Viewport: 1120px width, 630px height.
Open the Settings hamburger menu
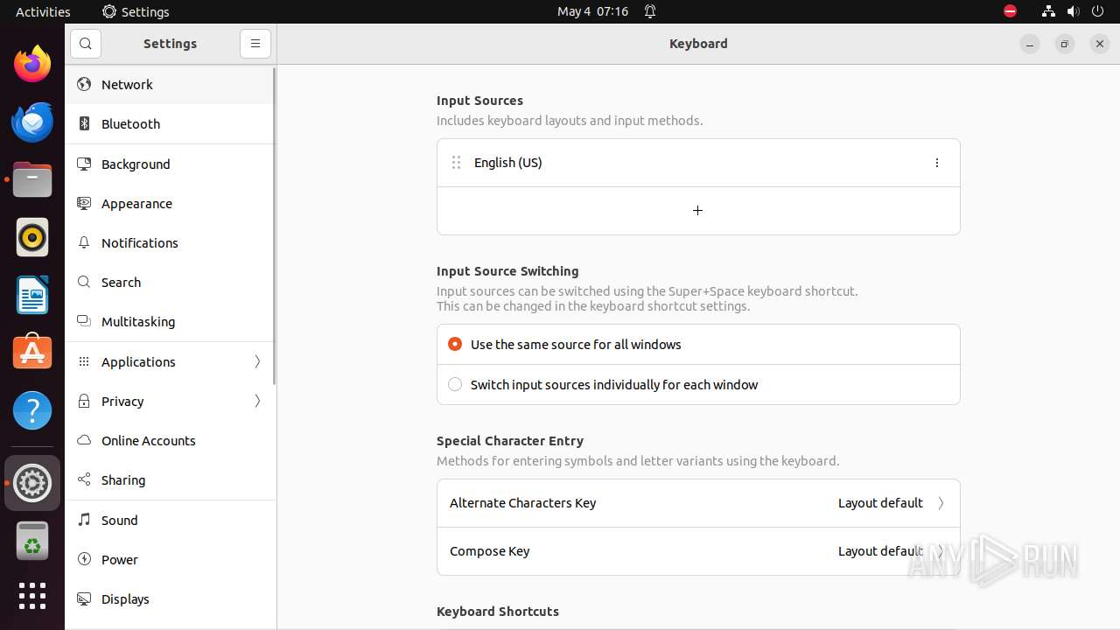pos(255,44)
